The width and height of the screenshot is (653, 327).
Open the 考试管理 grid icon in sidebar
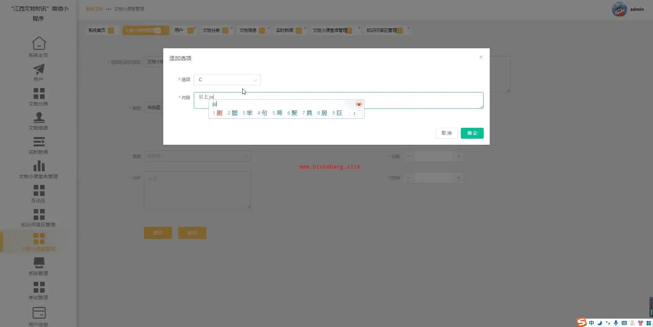click(39, 287)
